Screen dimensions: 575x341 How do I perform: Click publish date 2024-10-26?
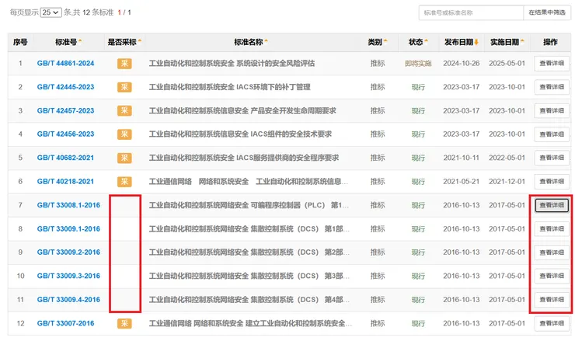click(x=462, y=64)
